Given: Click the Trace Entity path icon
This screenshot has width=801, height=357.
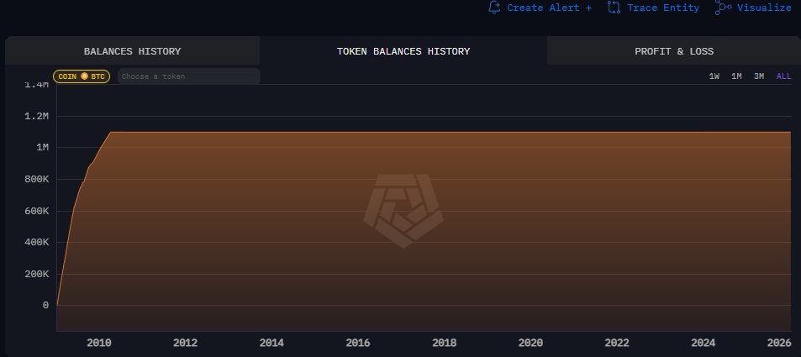Looking at the screenshot, I should click(x=614, y=8).
